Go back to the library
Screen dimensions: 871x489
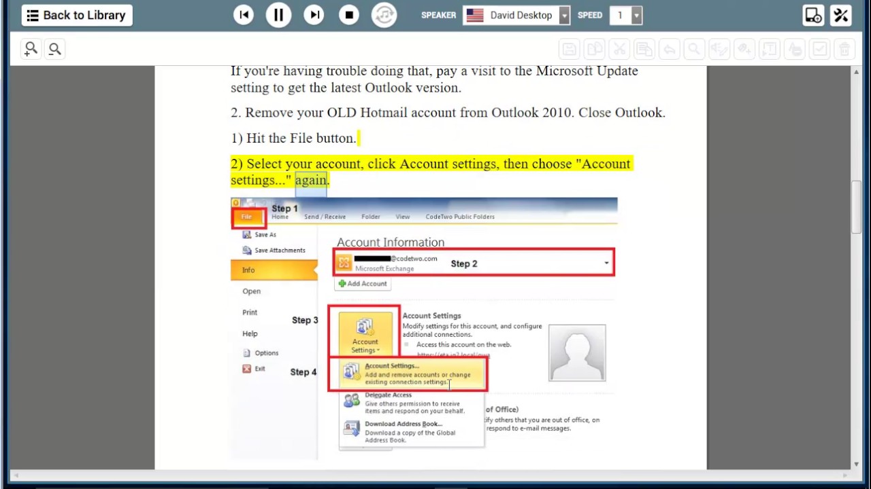77,15
